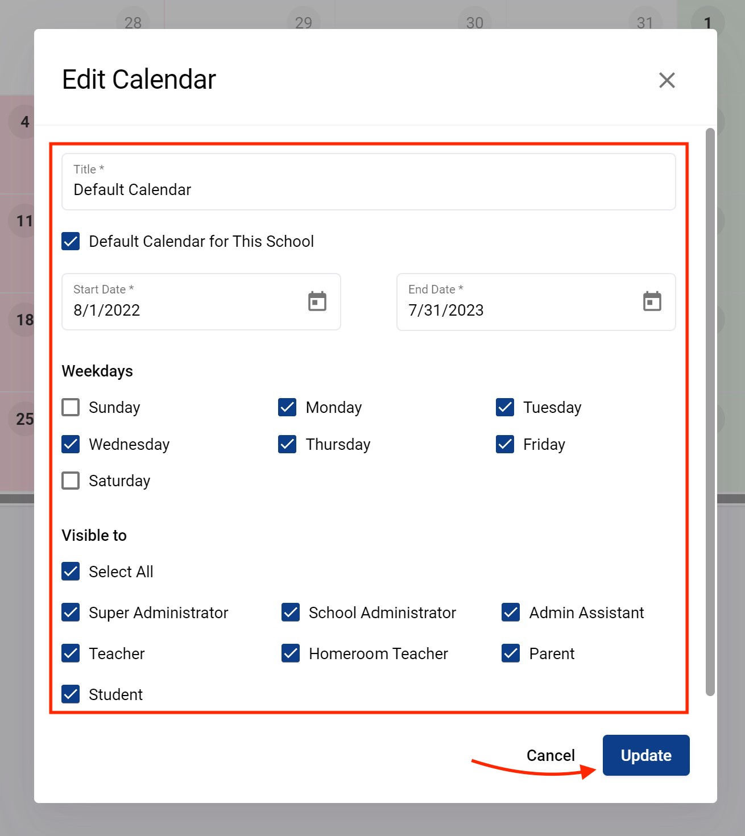Viewport: 745px width, 836px height.
Task: Uncheck Default Calendar for This School
Action: [71, 241]
